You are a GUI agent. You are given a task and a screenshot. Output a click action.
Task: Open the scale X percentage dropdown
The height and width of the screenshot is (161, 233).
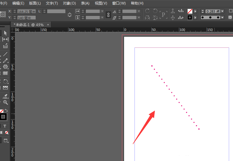[102, 11]
